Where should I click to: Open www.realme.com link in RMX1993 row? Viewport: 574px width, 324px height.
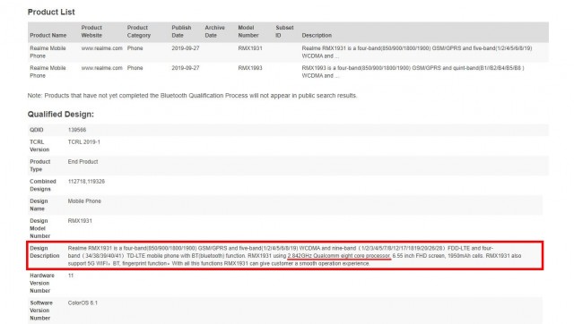[101, 68]
